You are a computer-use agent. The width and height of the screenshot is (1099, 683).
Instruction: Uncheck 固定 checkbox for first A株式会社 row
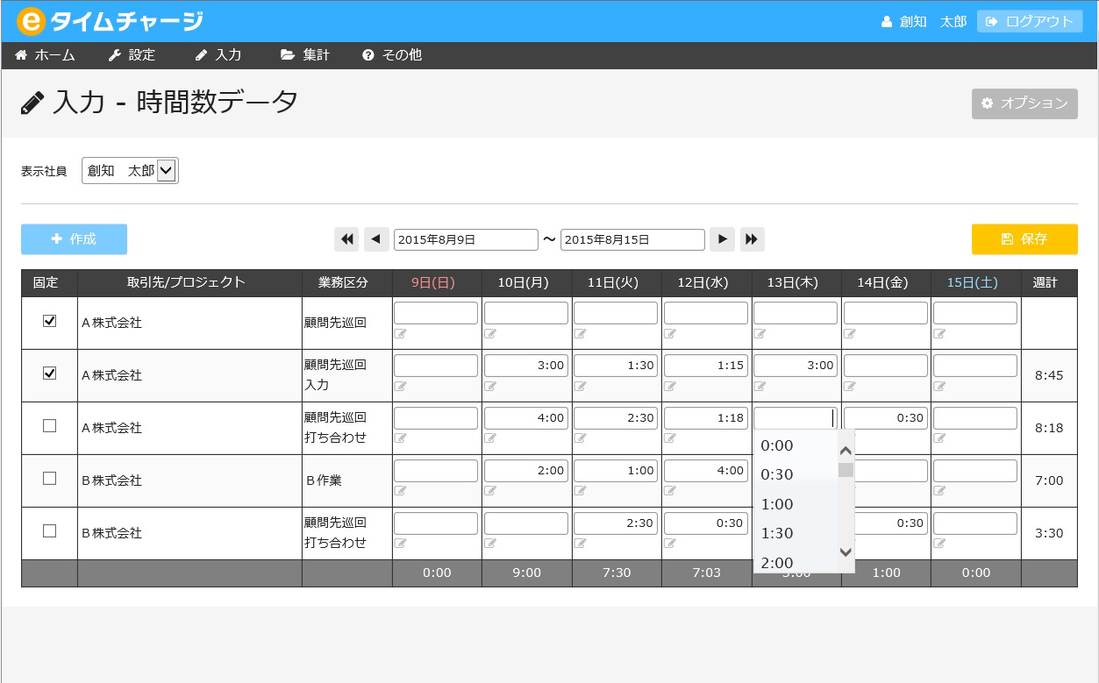50,321
